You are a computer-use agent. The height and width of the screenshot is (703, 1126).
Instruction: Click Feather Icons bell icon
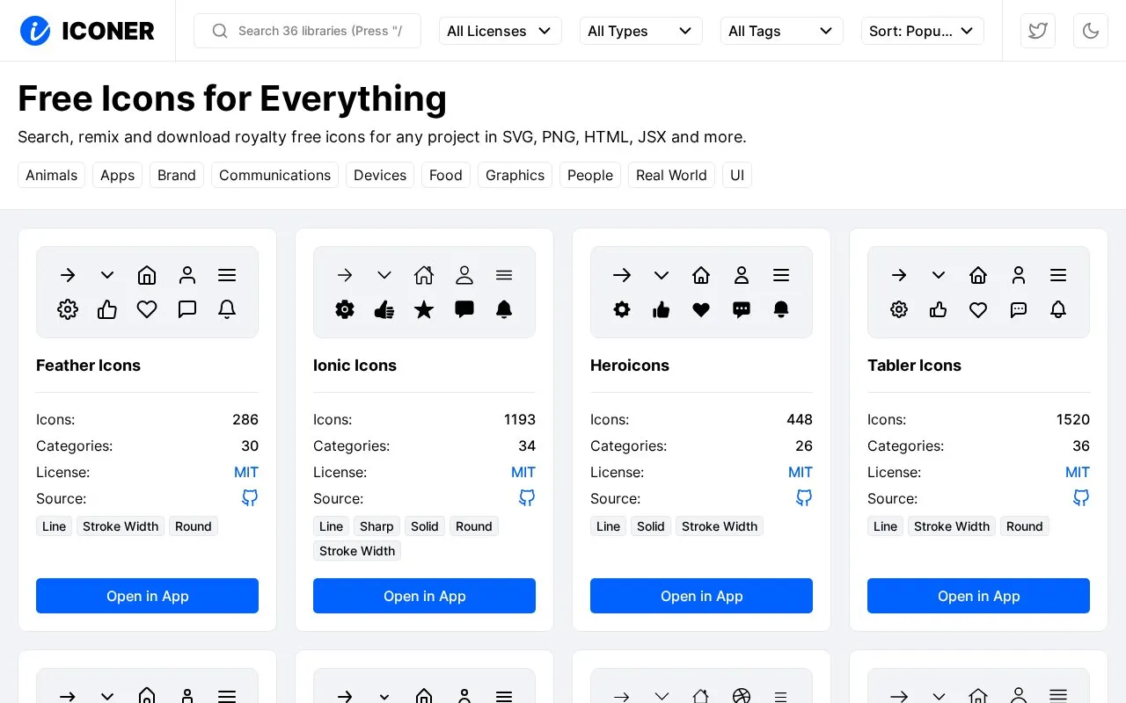(227, 309)
